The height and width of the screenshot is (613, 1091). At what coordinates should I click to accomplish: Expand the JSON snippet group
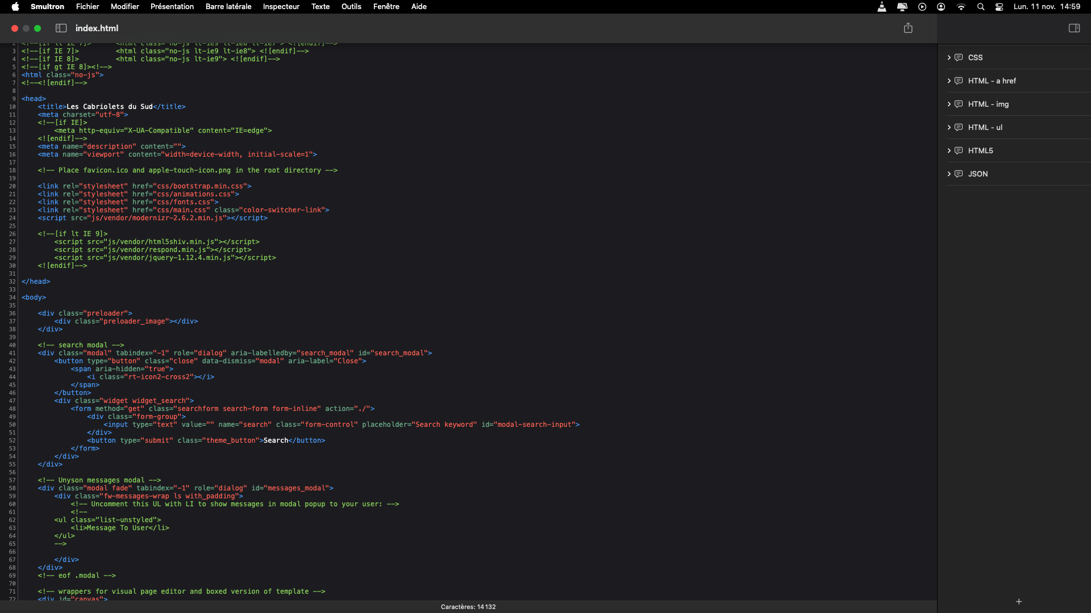coord(949,174)
